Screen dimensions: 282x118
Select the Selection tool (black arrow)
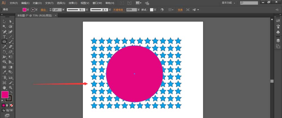pyautogui.click(x=5, y=22)
